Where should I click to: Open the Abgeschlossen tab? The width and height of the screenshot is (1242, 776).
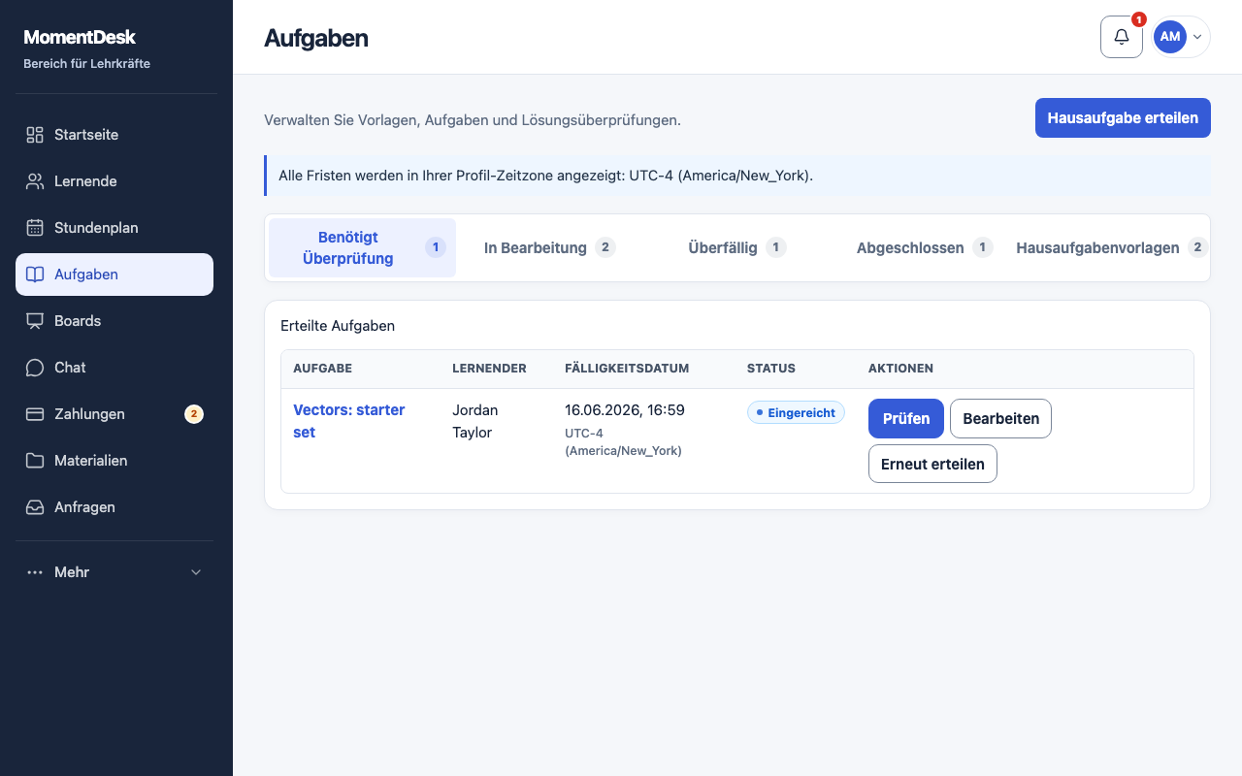pos(924,248)
